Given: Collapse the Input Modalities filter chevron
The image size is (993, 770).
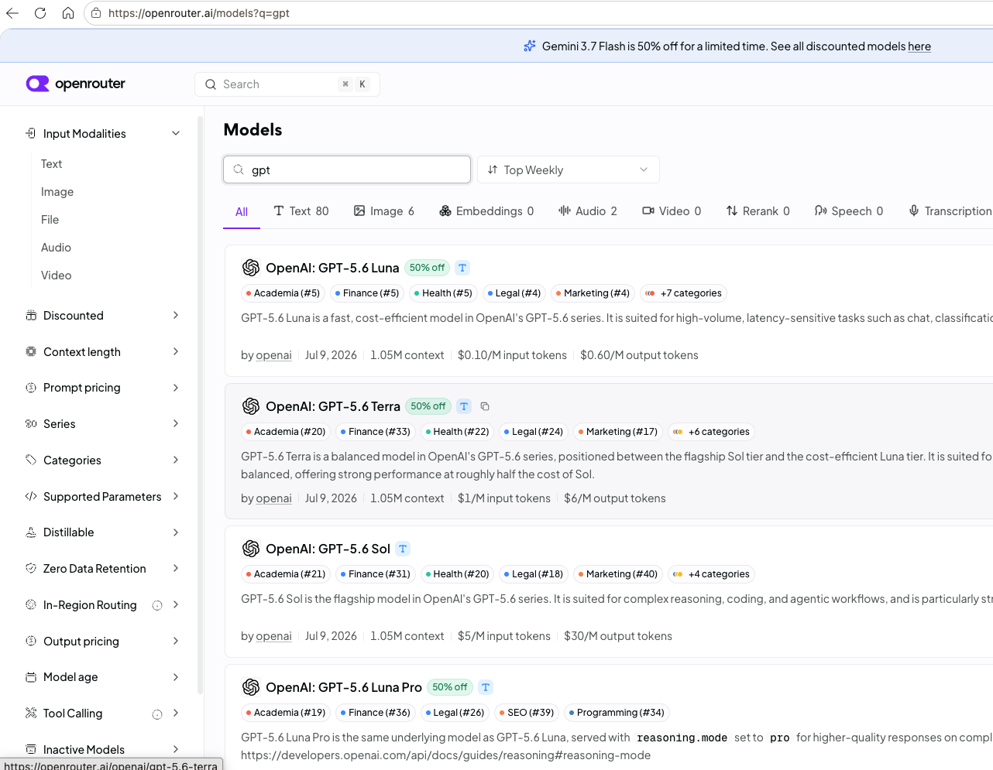Looking at the screenshot, I should [x=176, y=134].
